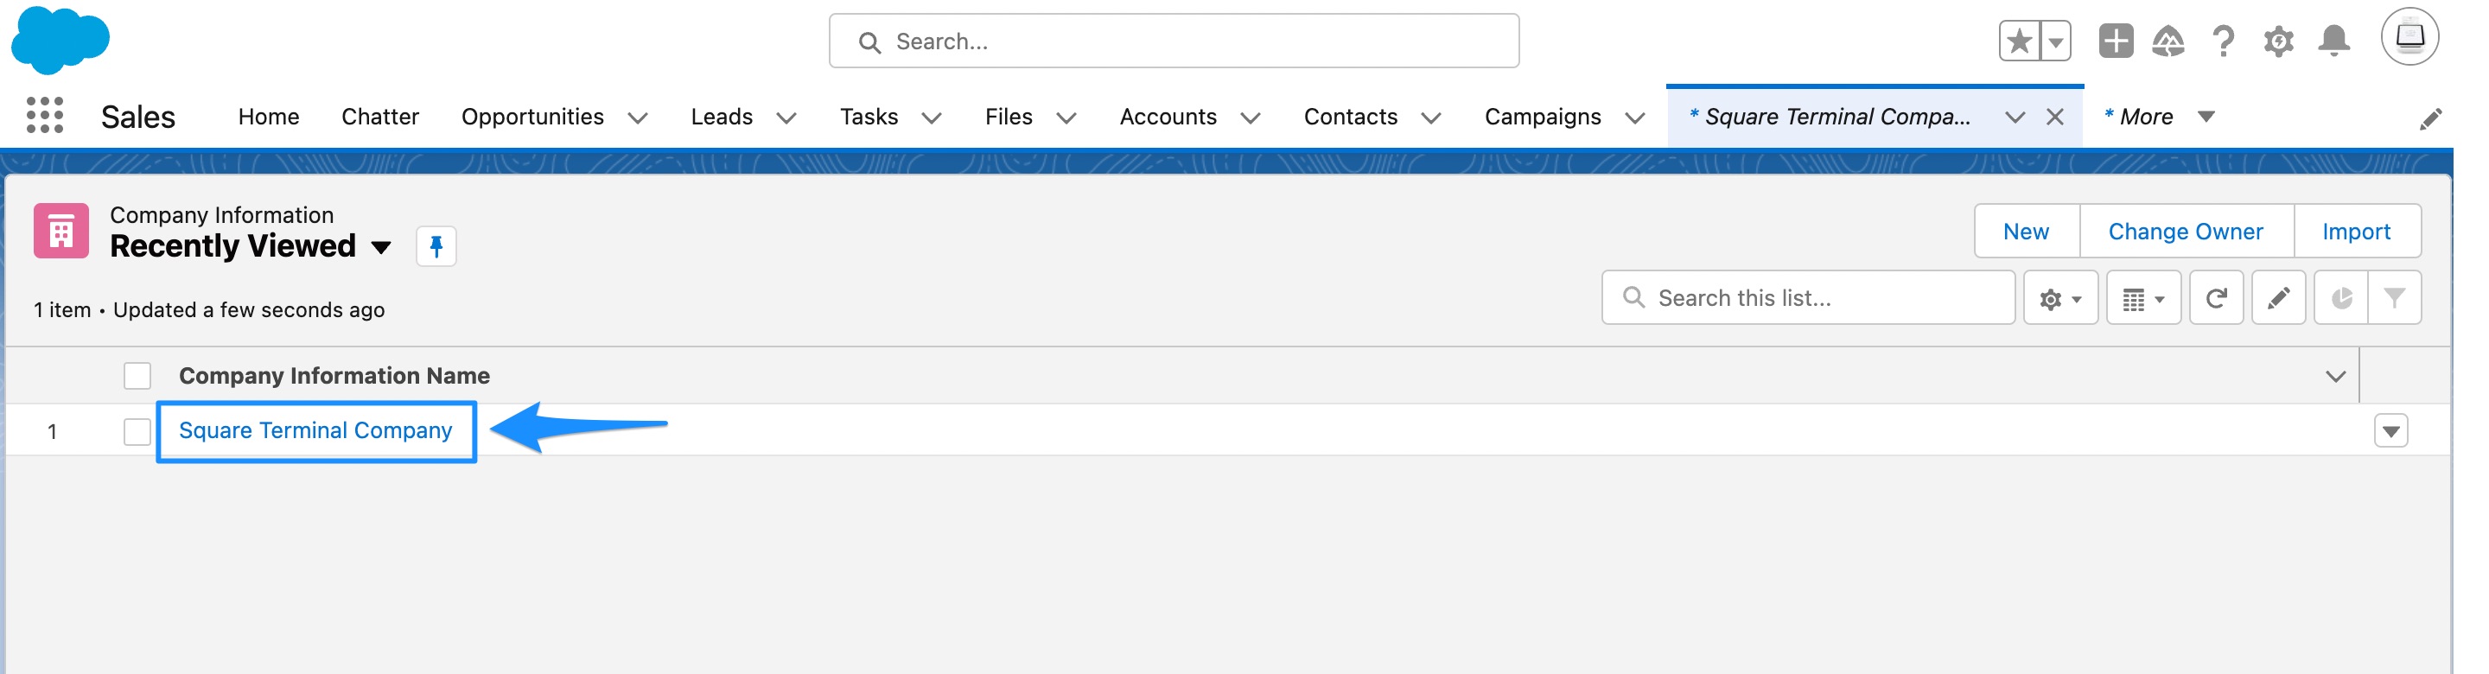Sort by Company Information Name column header
The height and width of the screenshot is (674, 2489).
coord(334,376)
